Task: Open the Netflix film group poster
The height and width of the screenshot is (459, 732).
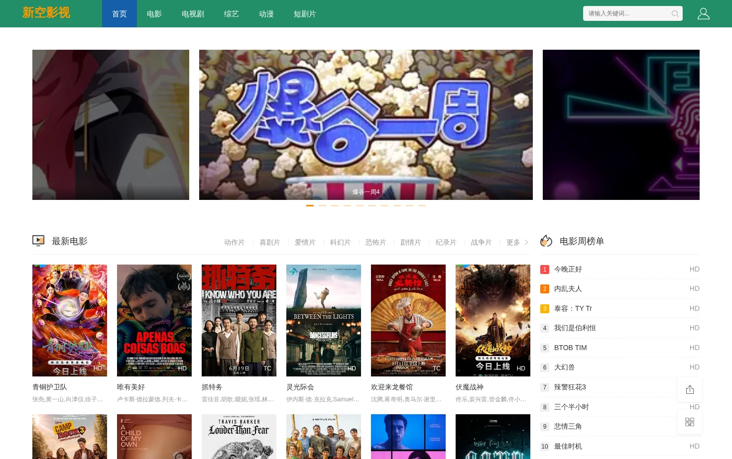Action: point(324,437)
